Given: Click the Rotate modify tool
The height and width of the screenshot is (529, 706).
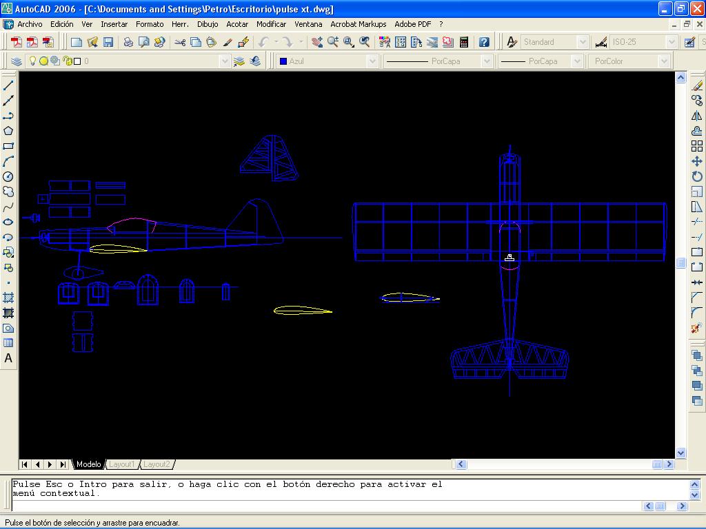Looking at the screenshot, I should (697, 176).
